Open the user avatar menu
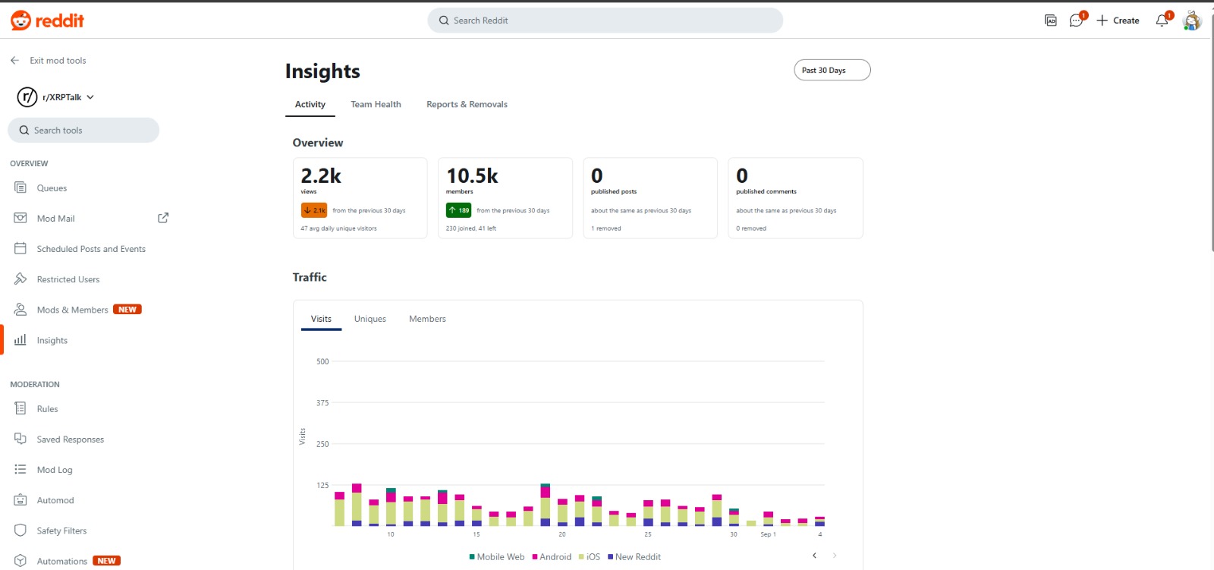Image resolution: width=1214 pixels, height=570 pixels. click(1192, 20)
